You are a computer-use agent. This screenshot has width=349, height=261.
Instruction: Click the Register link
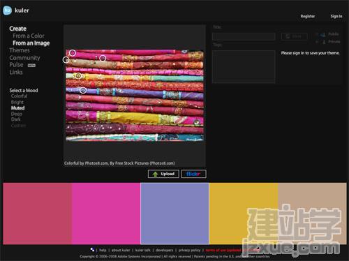pyautogui.click(x=308, y=16)
